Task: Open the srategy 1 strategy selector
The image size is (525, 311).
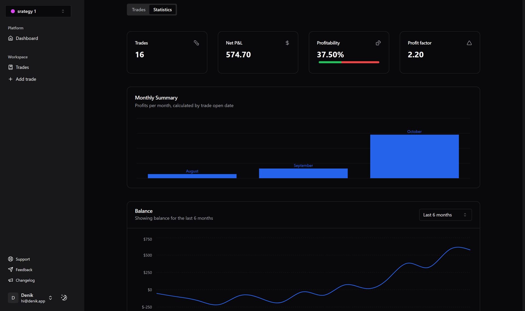Action: [38, 11]
